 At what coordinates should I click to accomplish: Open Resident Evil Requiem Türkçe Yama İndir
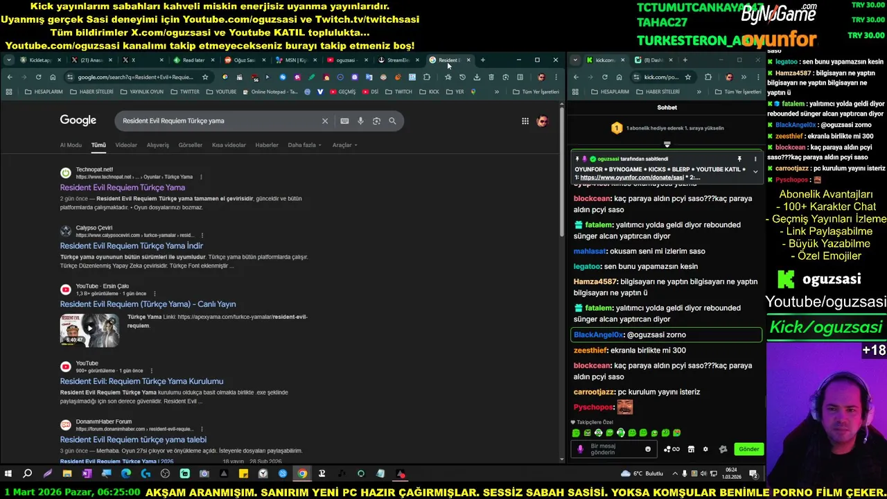[x=132, y=245]
